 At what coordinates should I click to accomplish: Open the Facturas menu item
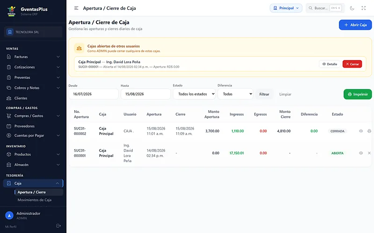pyautogui.click(x=33, y=57)
